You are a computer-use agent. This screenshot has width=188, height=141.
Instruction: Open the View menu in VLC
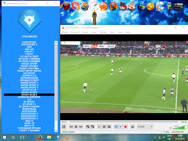[120, 32]
